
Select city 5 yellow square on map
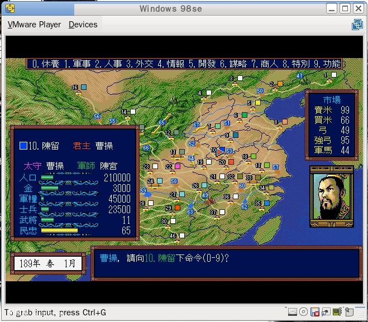tap(257, 103)
